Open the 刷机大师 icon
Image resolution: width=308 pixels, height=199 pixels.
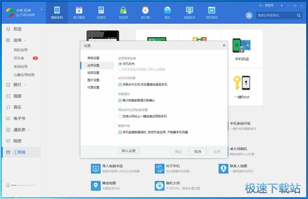pos(159,186)
